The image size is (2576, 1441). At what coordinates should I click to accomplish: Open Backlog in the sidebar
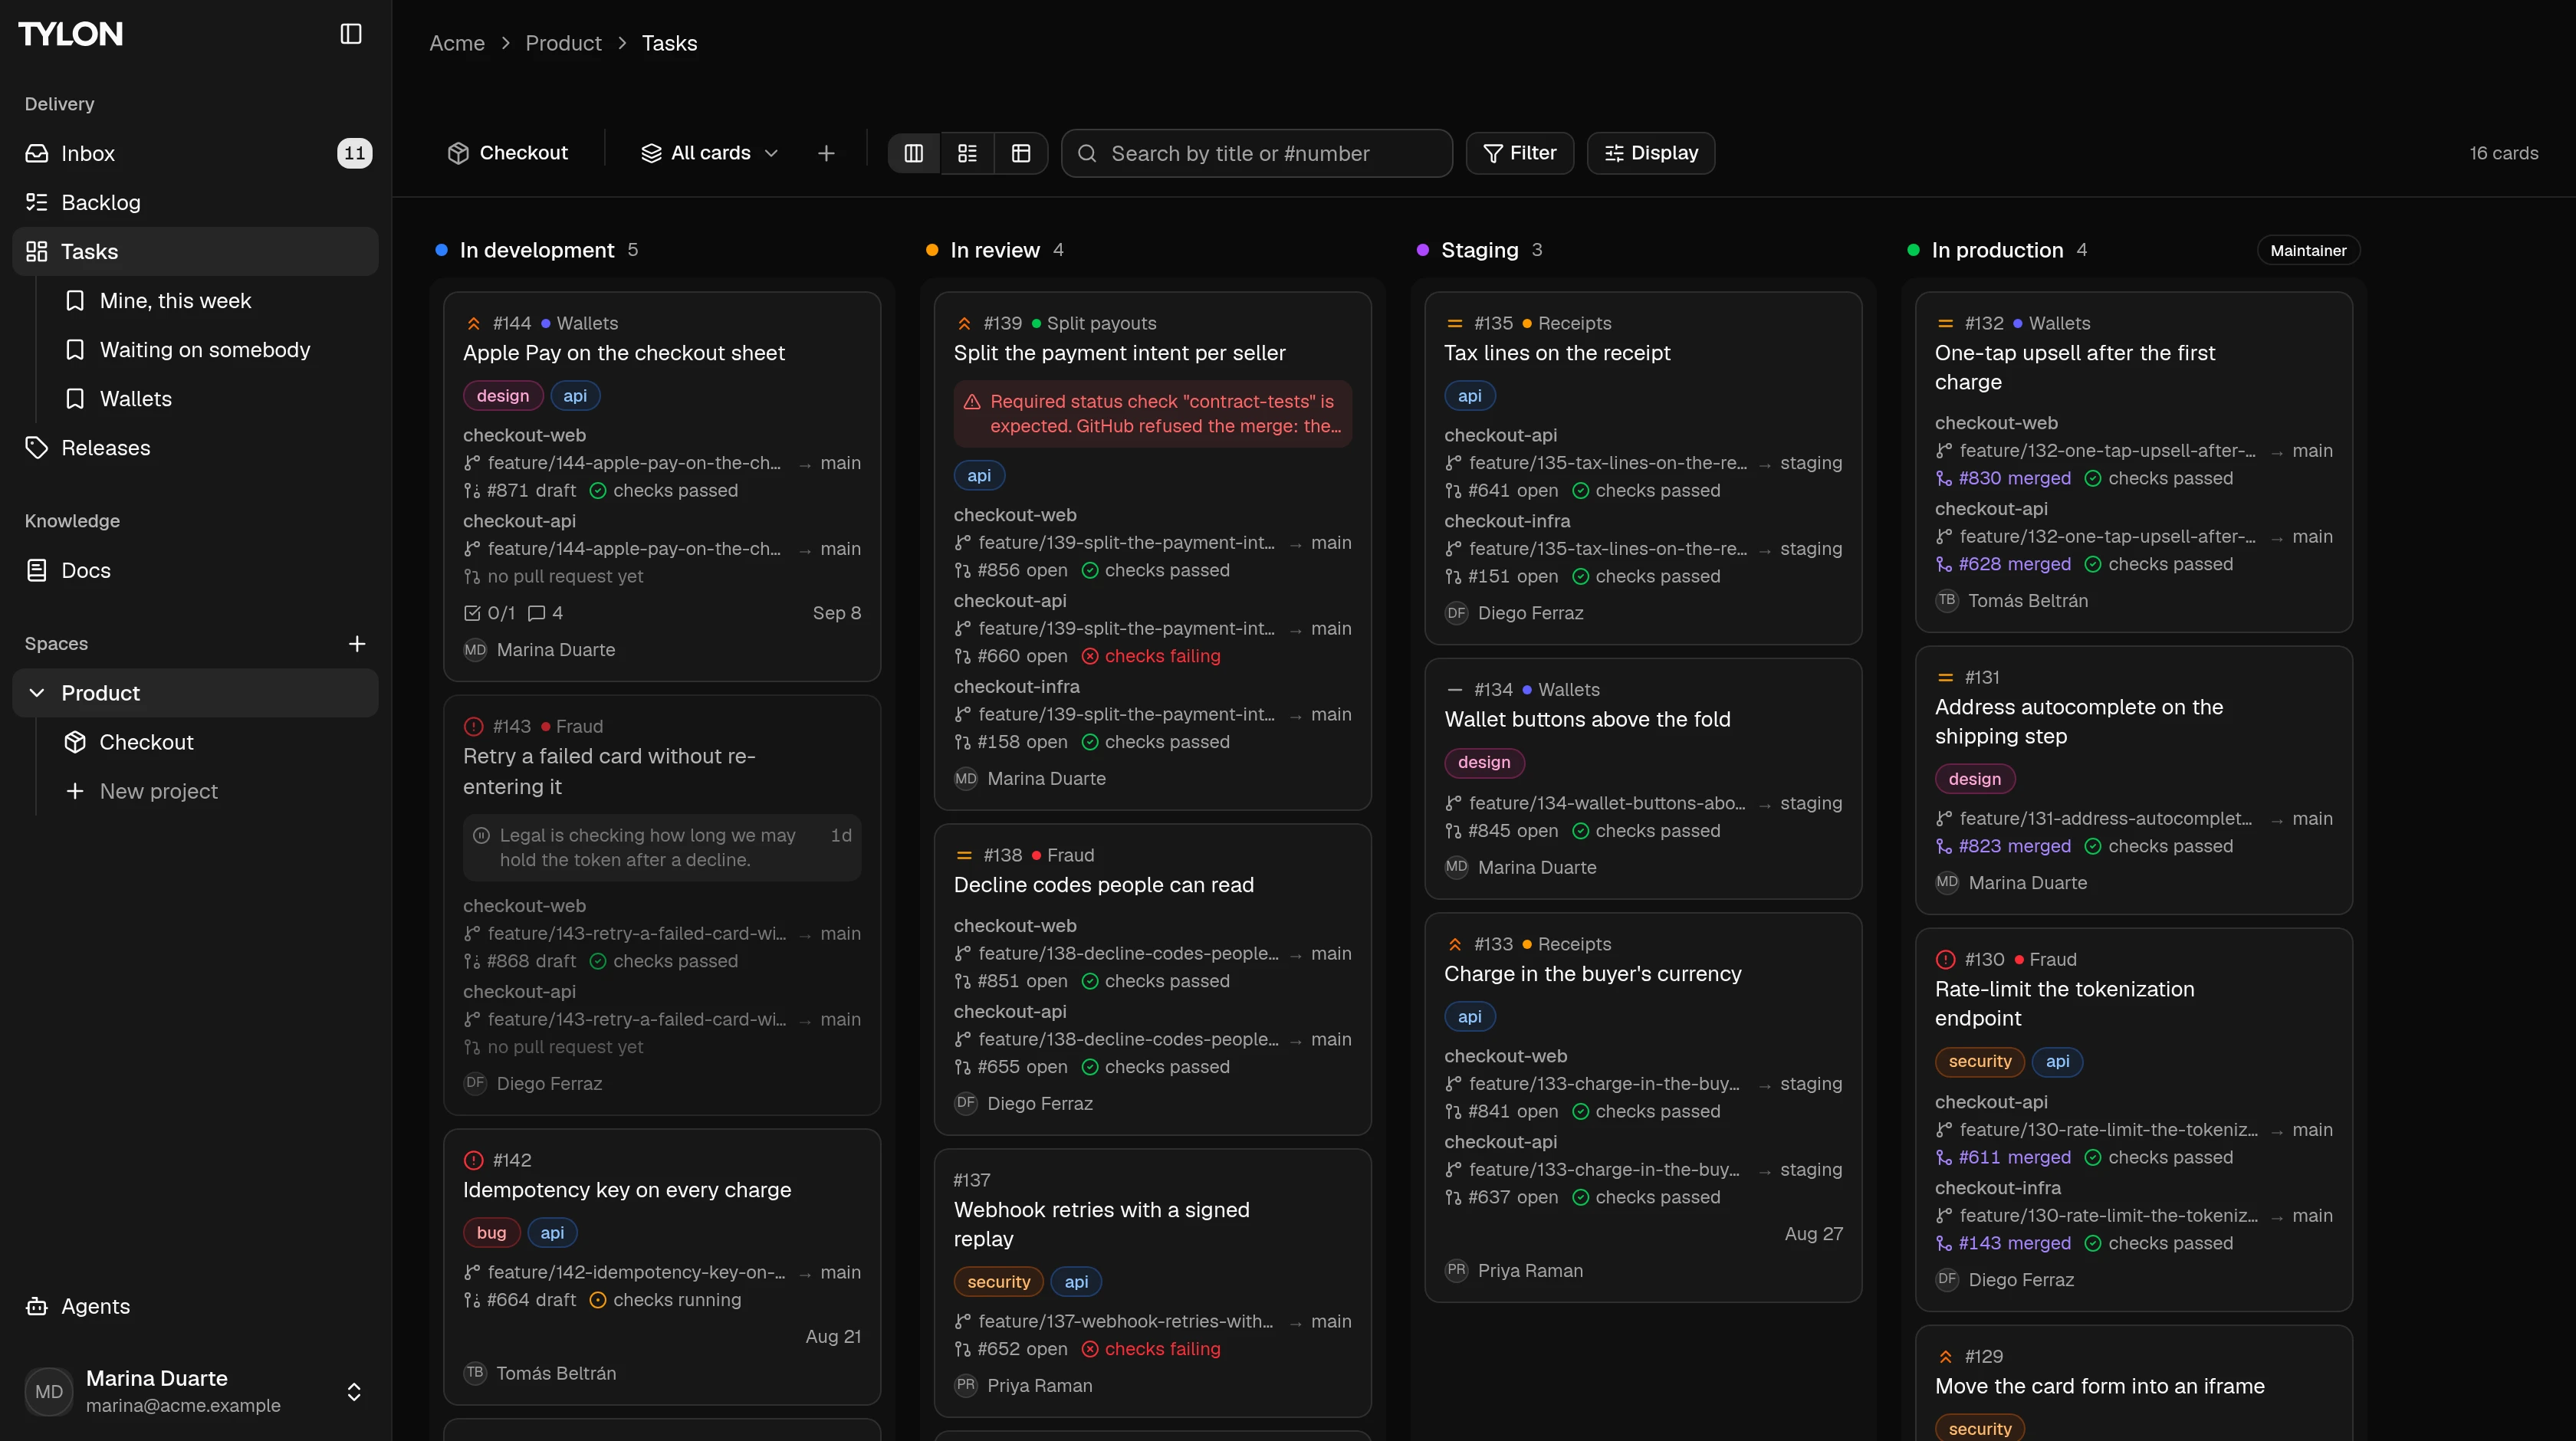pos(195,202)
